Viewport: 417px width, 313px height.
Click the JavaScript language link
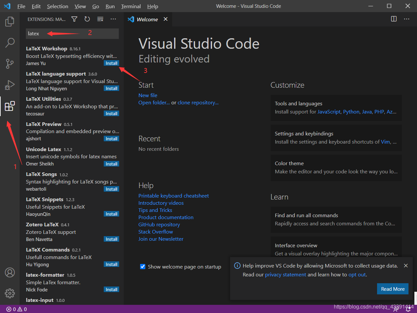click(329, 112)
